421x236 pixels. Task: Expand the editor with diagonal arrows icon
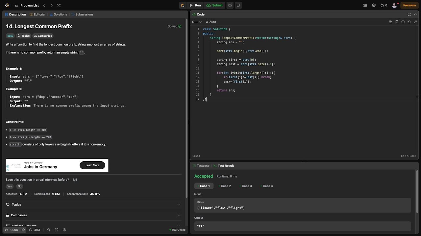(415, 22)
